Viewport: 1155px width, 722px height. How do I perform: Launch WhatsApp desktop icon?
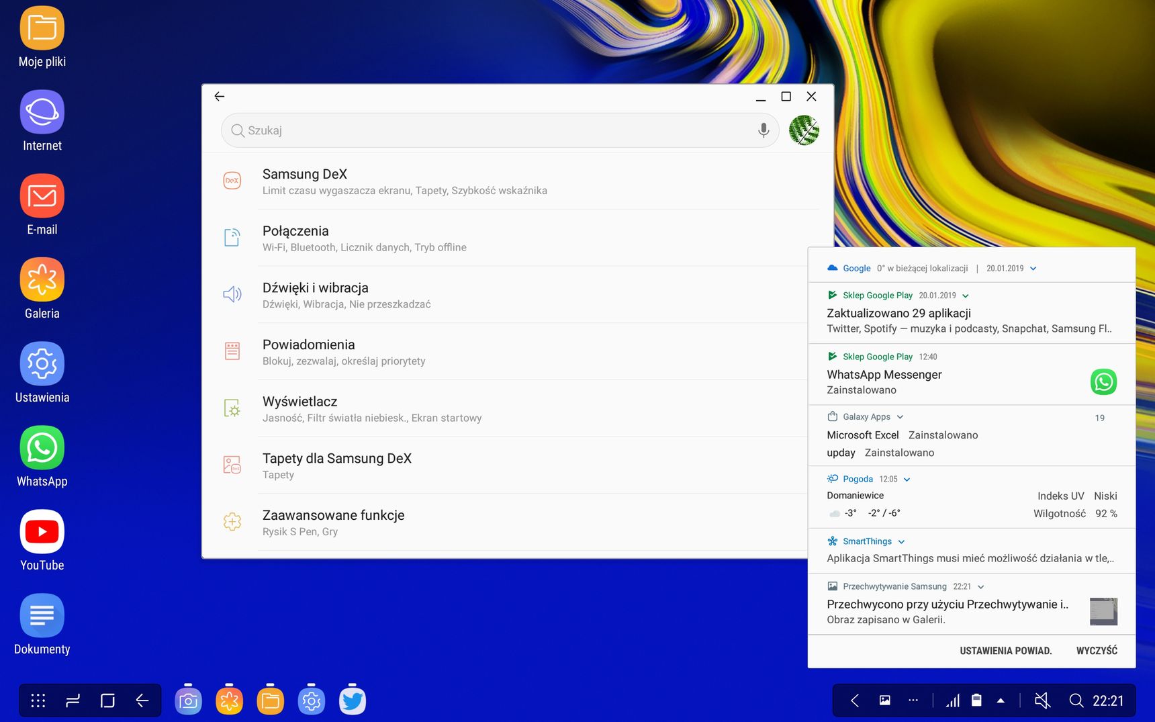click(42, 457)
